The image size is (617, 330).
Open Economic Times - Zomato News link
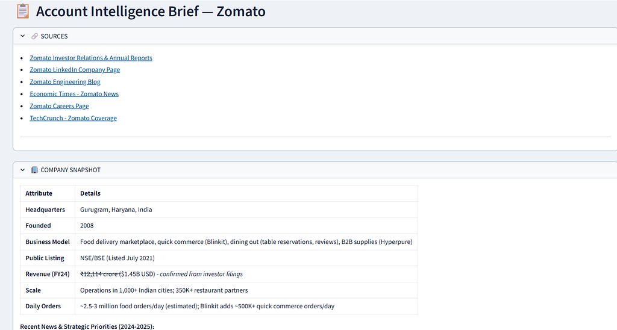click(x=74, y=93)
